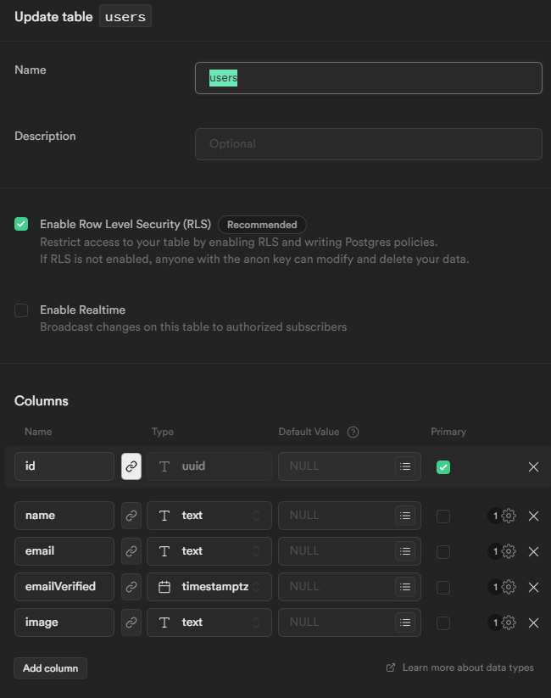Open settings gear for the name column

[x=509, y=516]
